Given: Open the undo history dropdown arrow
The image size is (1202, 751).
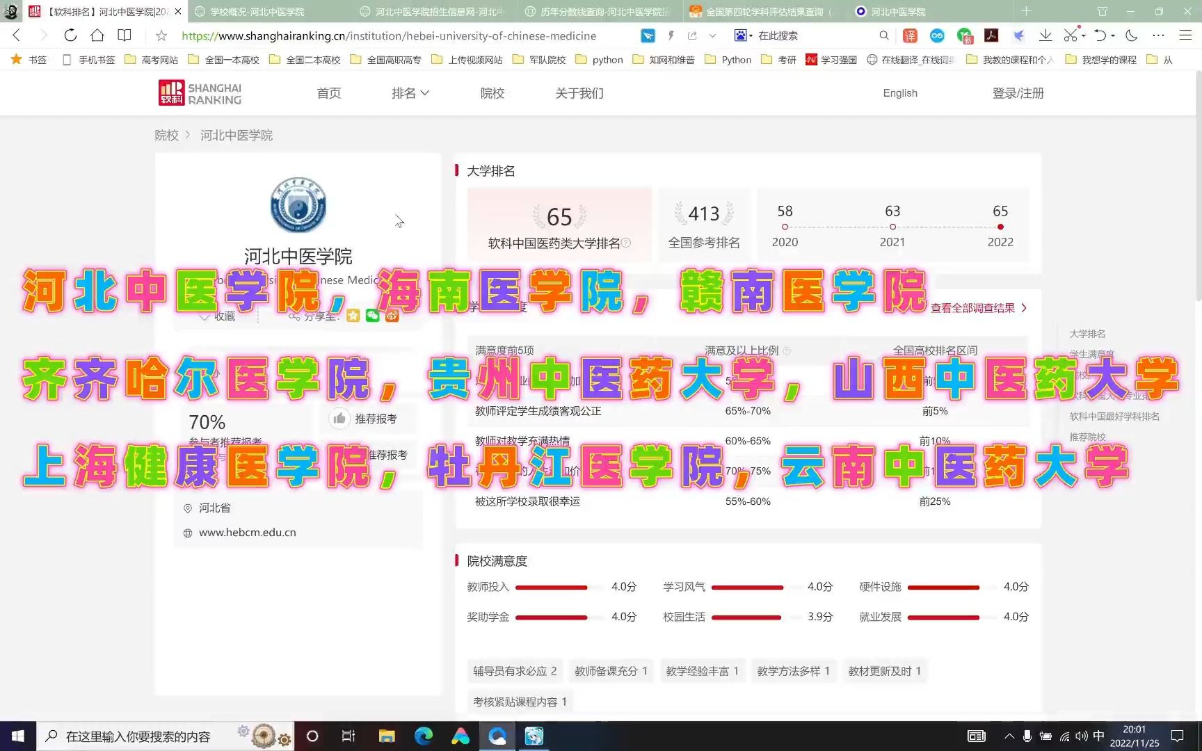Looking at the screenshot, I should click(x=1112, y=35).
